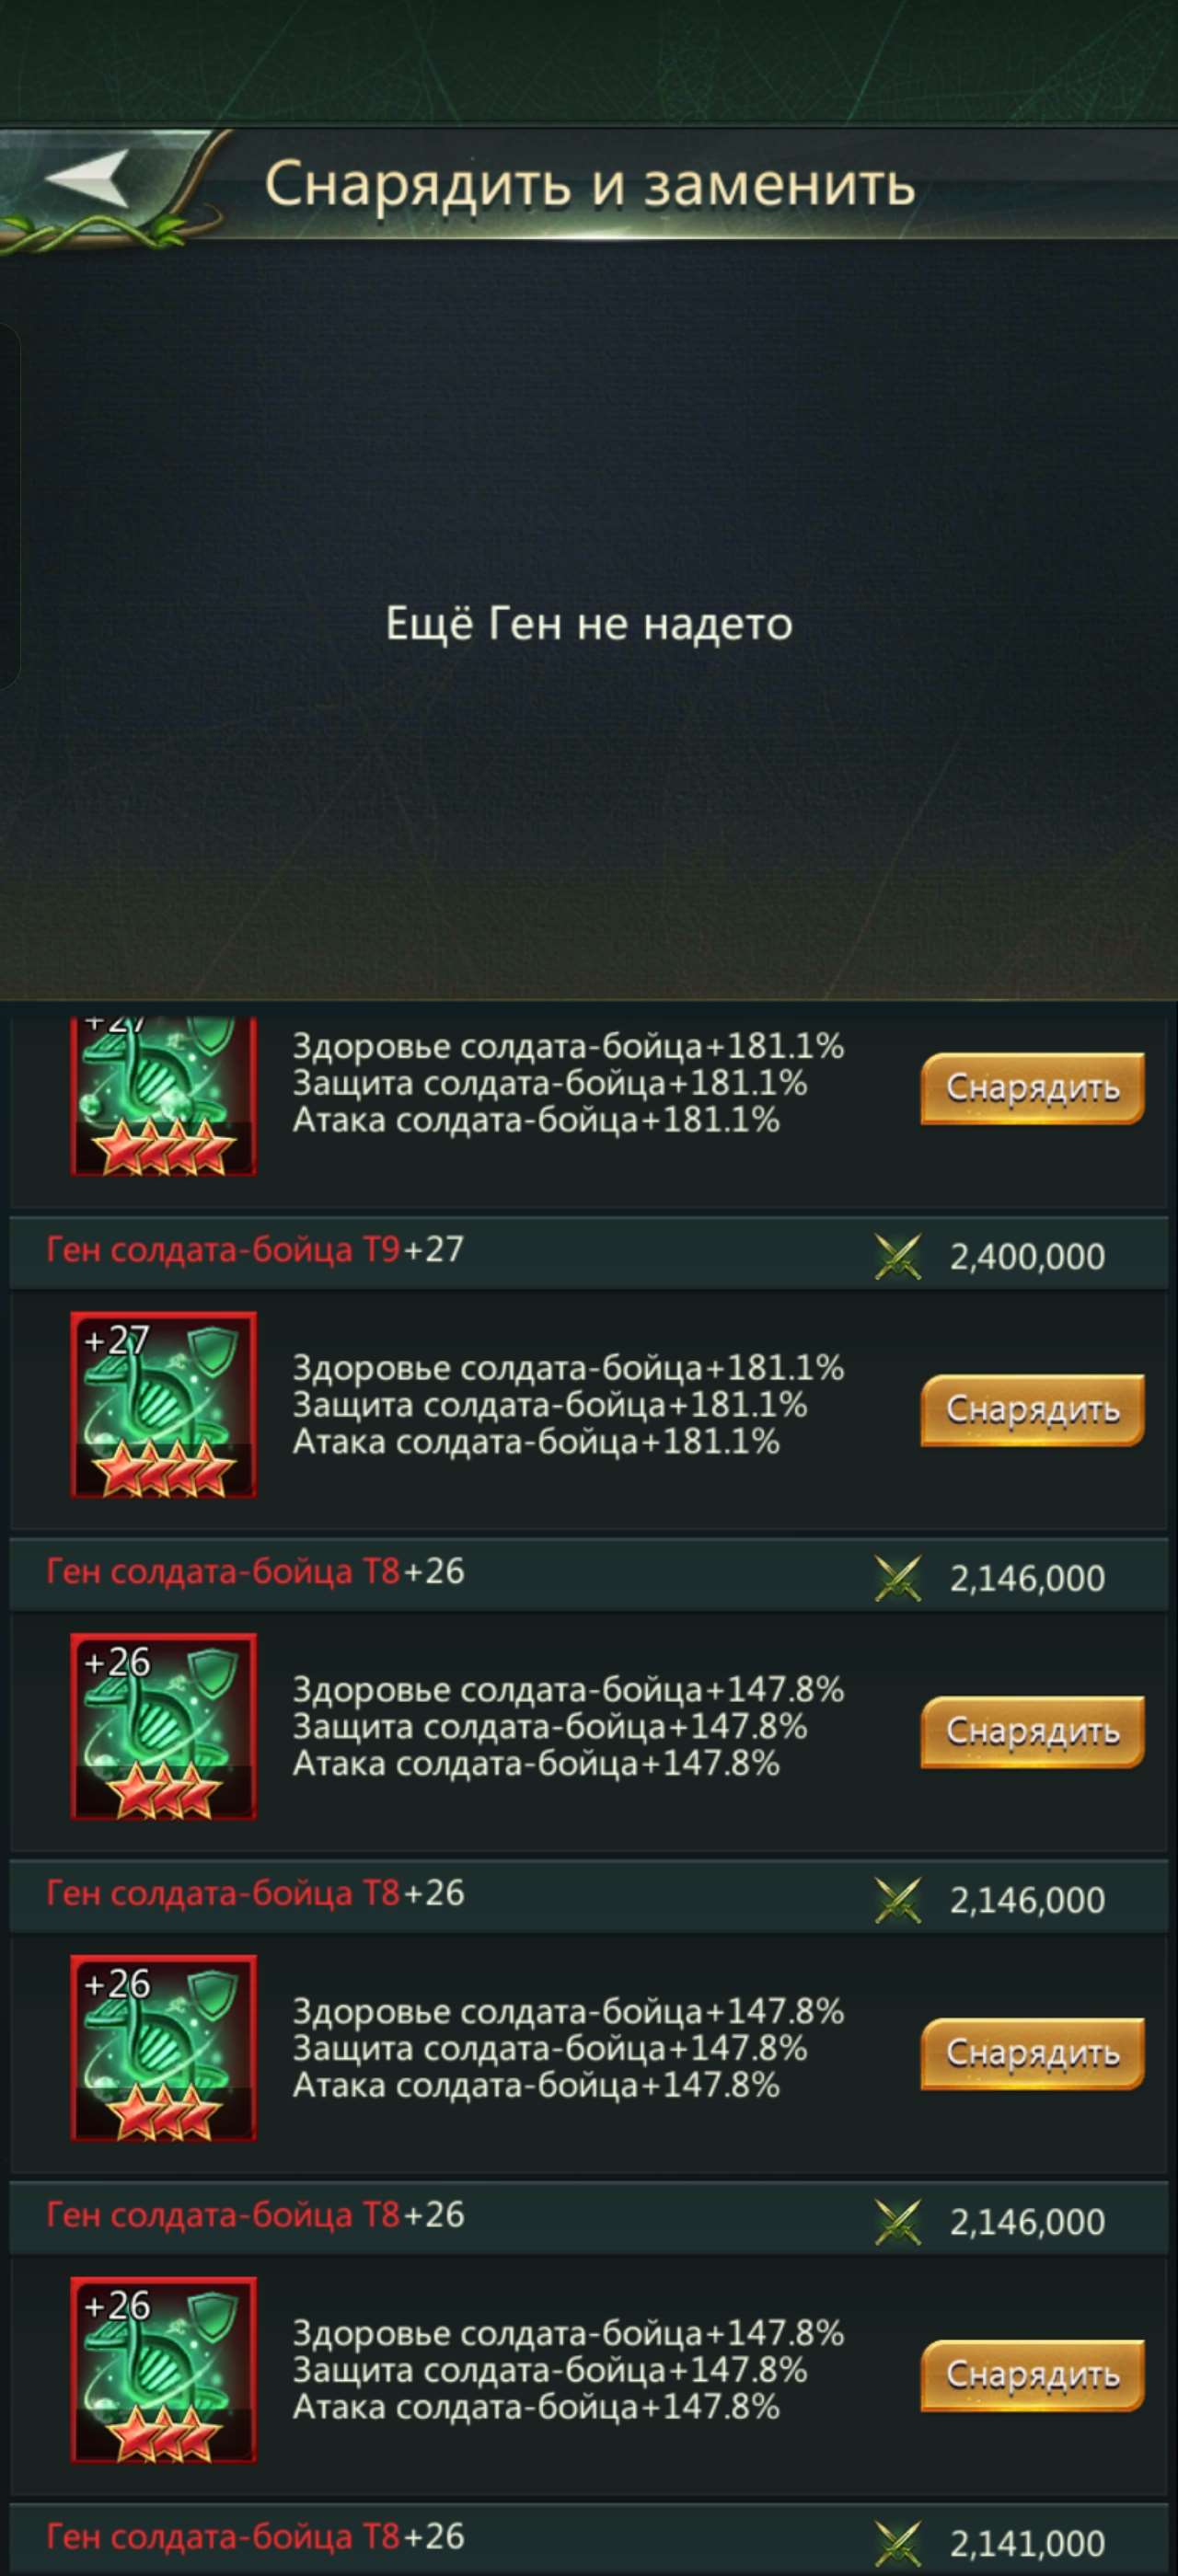Screen dimensions: 1178x2576
Task: Equip the second T8 +26 fighter gene
Action: click(x=1032, y=2054)
